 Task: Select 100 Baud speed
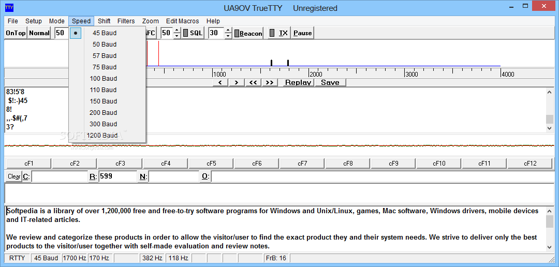click(107, 79)
